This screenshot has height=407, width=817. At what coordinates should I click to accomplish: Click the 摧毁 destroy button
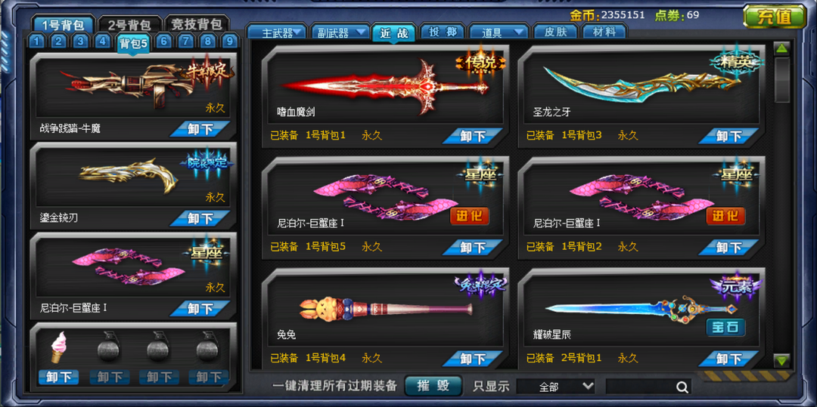tap(433, 386)
